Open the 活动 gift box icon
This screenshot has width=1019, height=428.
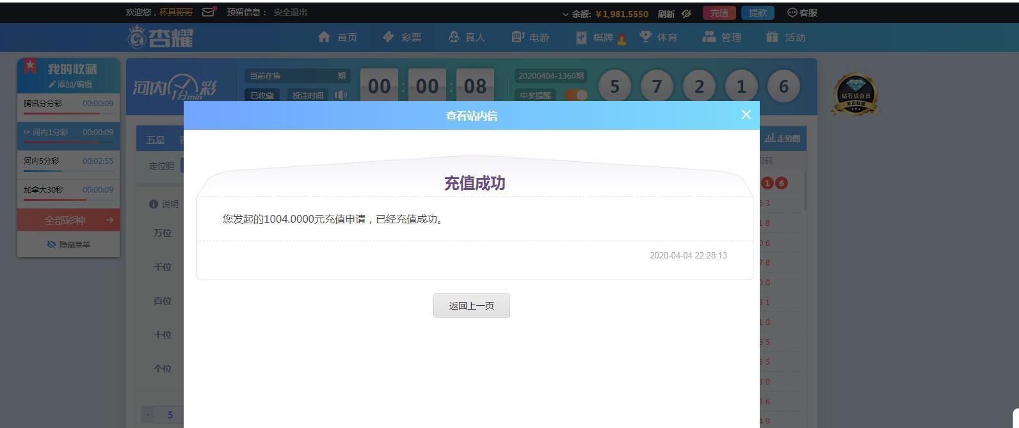pyautogui.click(x=772, y=37)
